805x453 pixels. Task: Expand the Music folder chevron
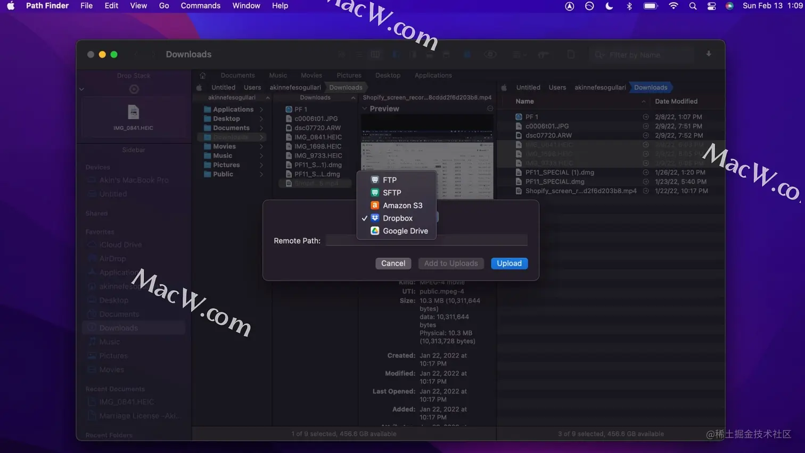(261, 156)
